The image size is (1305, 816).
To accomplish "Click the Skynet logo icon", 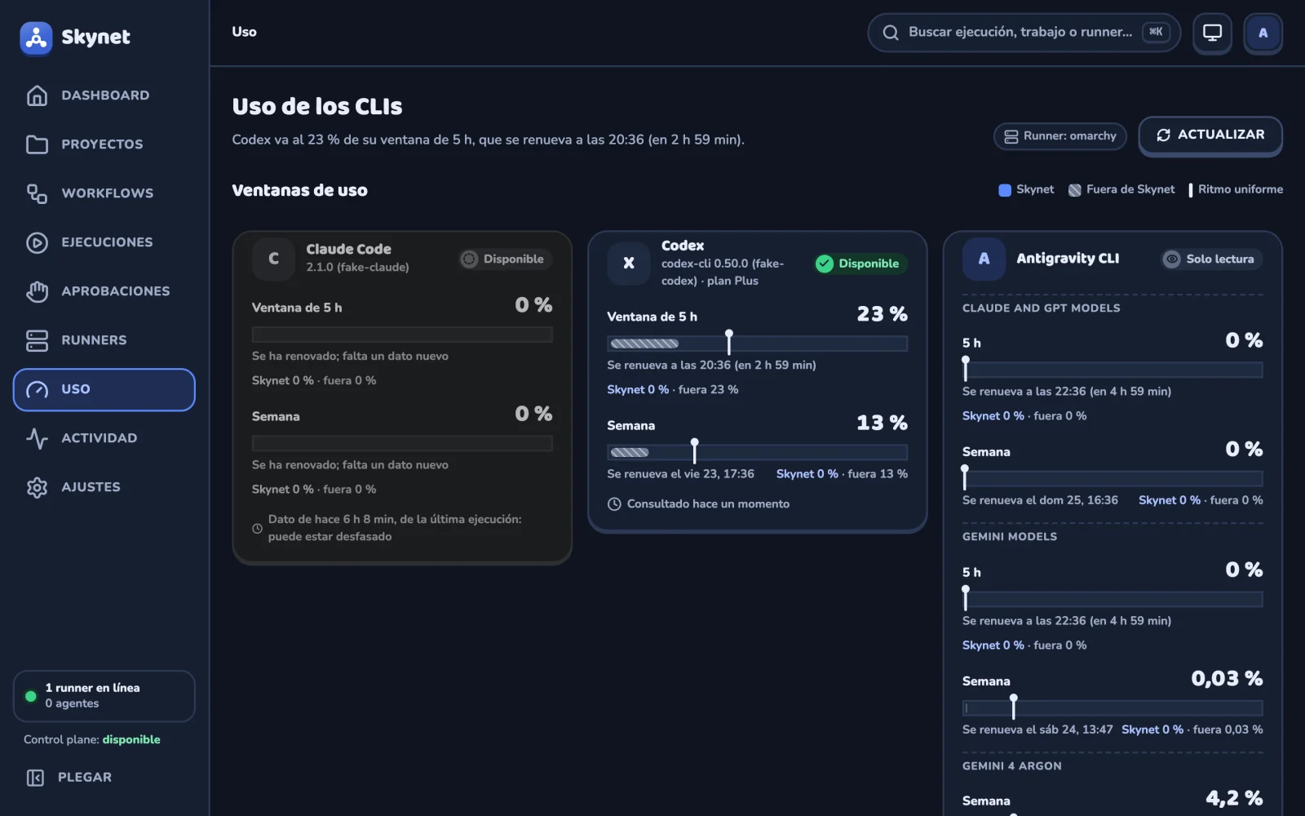I will coord(36,38).
